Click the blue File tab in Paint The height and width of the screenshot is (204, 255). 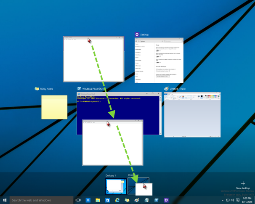click(x=166, y=94)
